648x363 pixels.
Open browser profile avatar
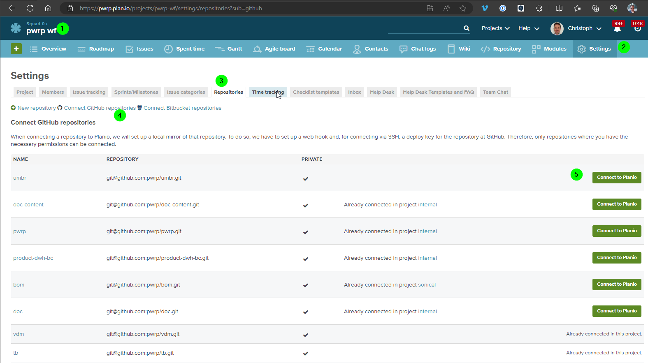tap(632, 8)
